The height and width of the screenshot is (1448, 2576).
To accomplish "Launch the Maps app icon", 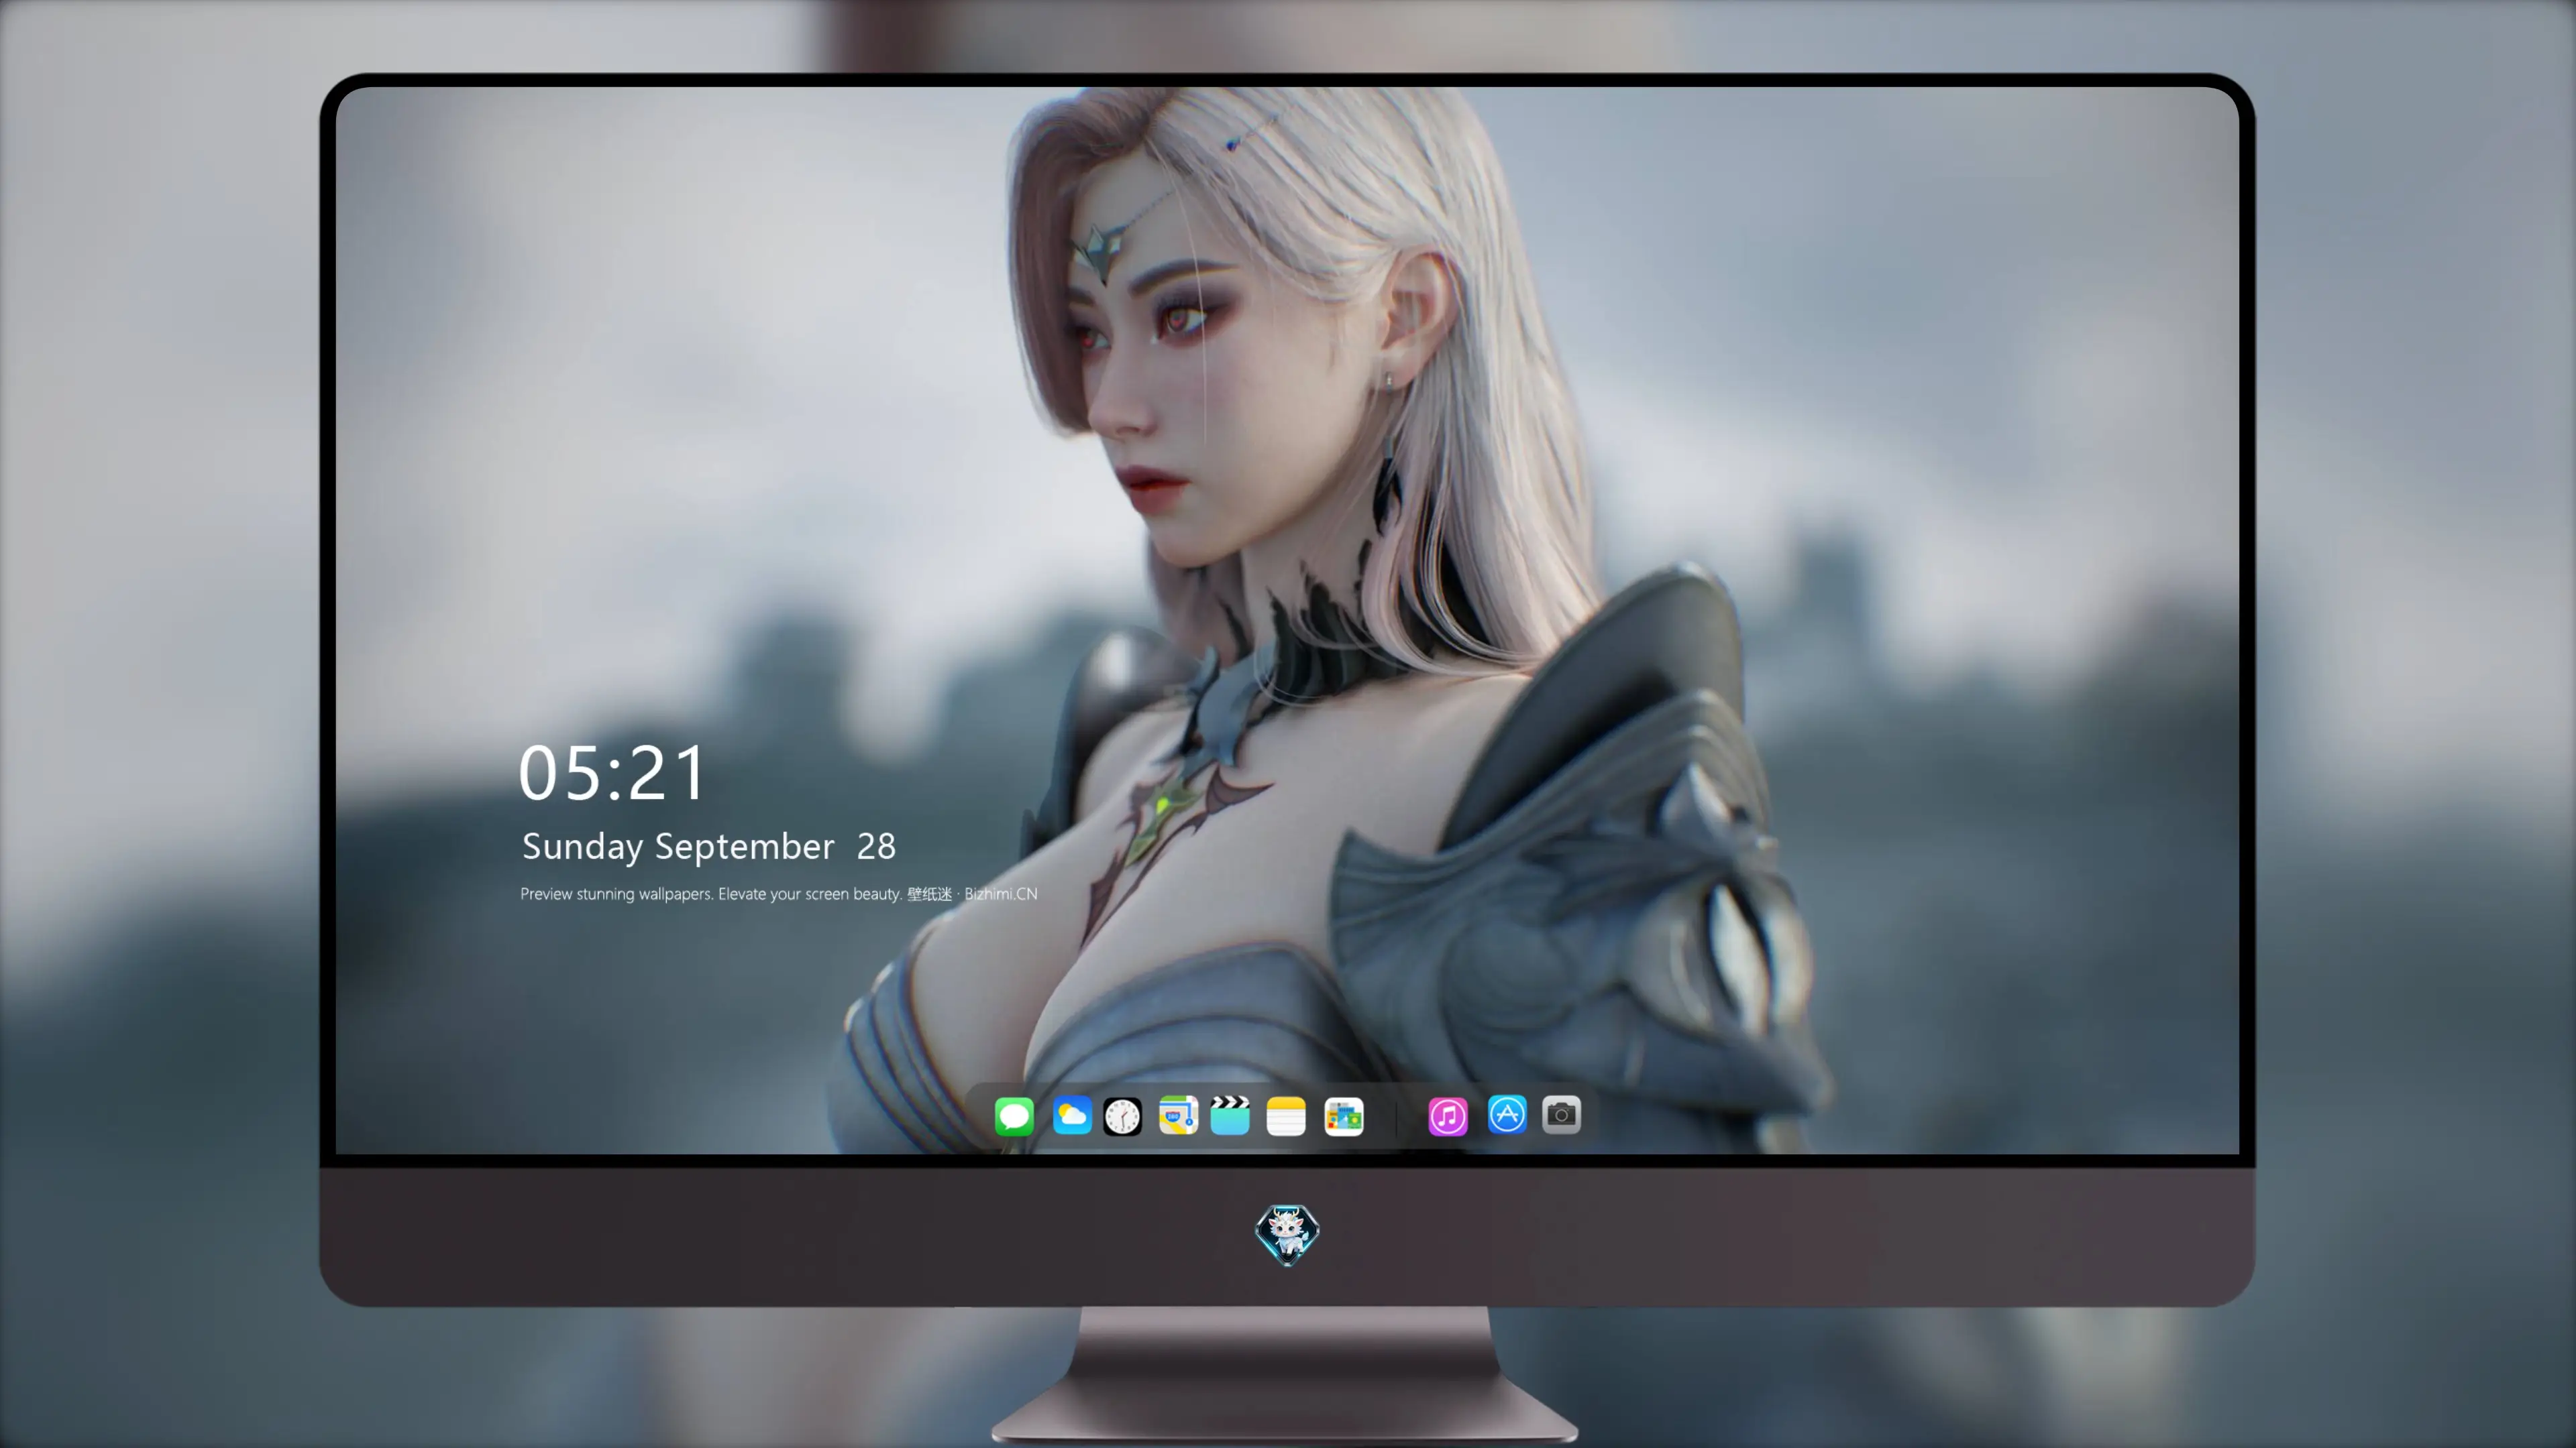I will click(x=1178, y=1115).
